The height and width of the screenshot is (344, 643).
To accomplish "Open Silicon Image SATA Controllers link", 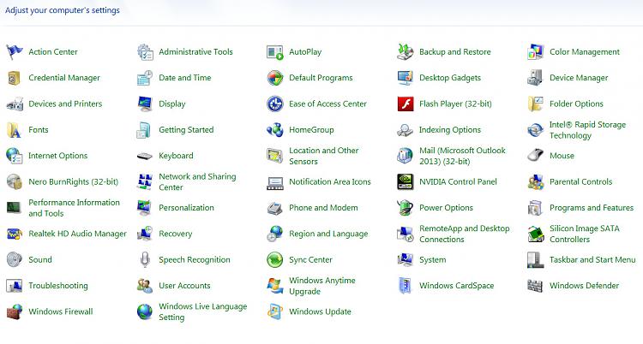I will point(585,234).
